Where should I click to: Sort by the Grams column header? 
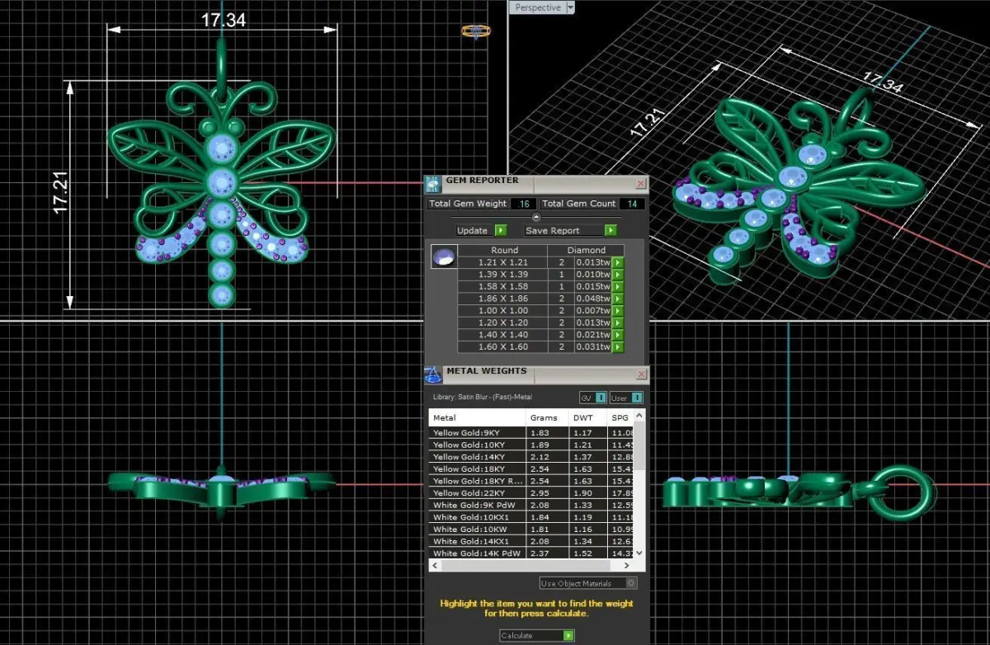point(547,418)
